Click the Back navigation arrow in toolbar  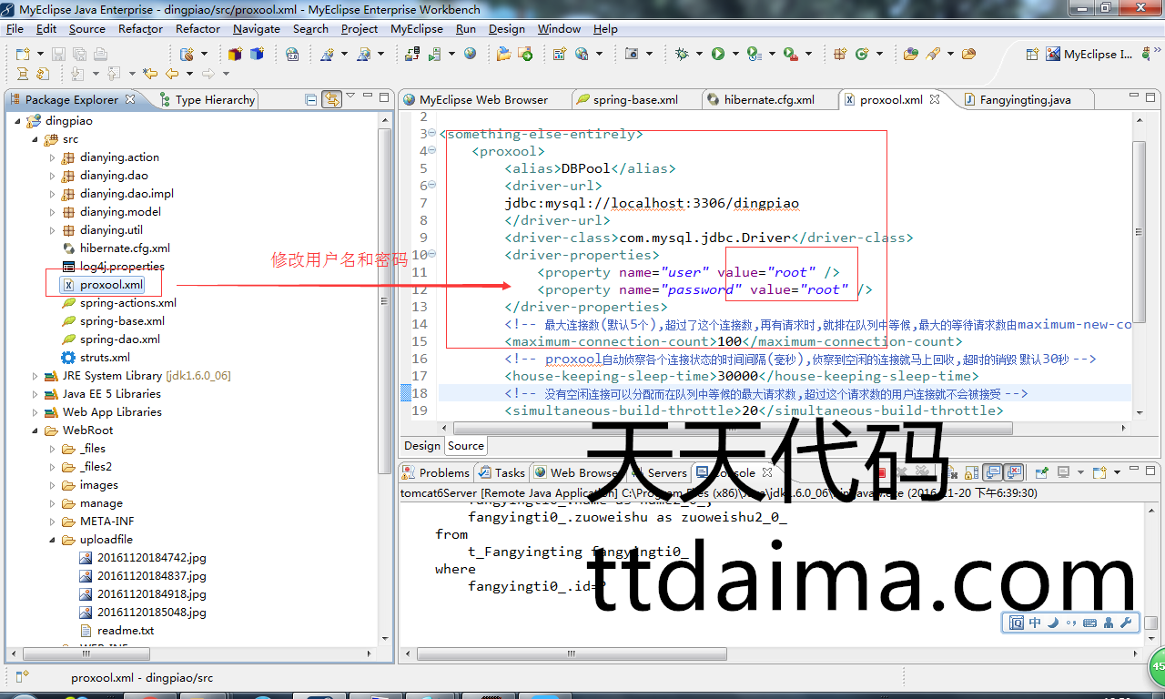point(171,74)
